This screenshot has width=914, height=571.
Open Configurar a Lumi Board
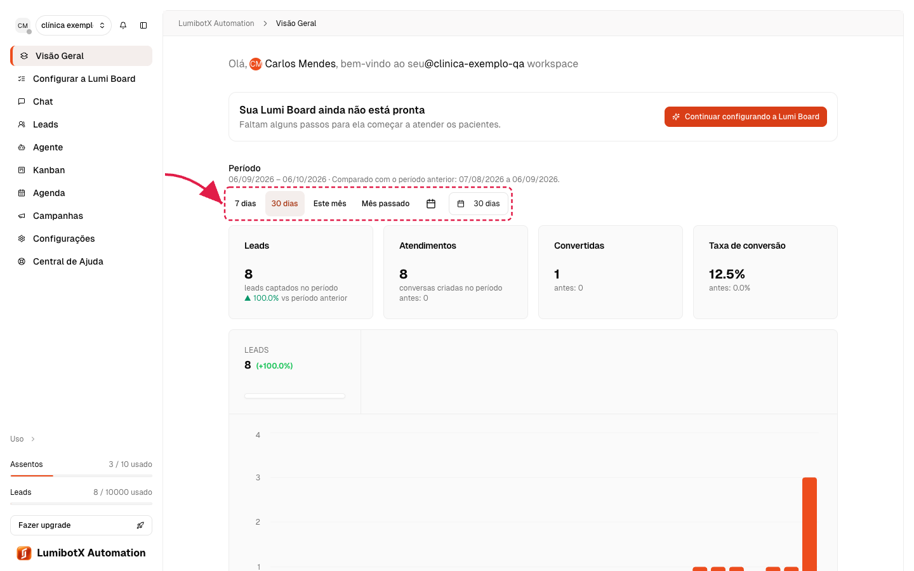tap(81, 79)
